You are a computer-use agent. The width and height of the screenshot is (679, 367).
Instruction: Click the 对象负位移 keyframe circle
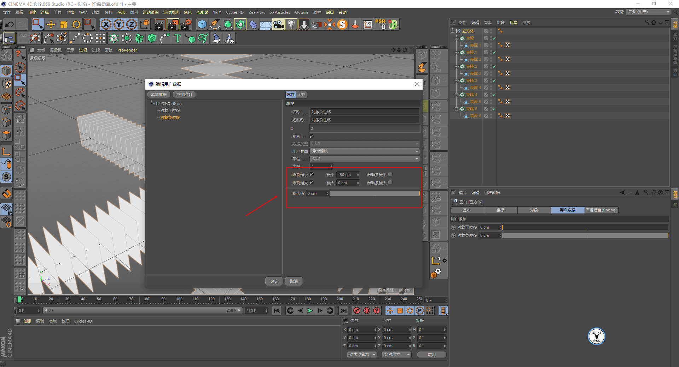pos(453,235)
